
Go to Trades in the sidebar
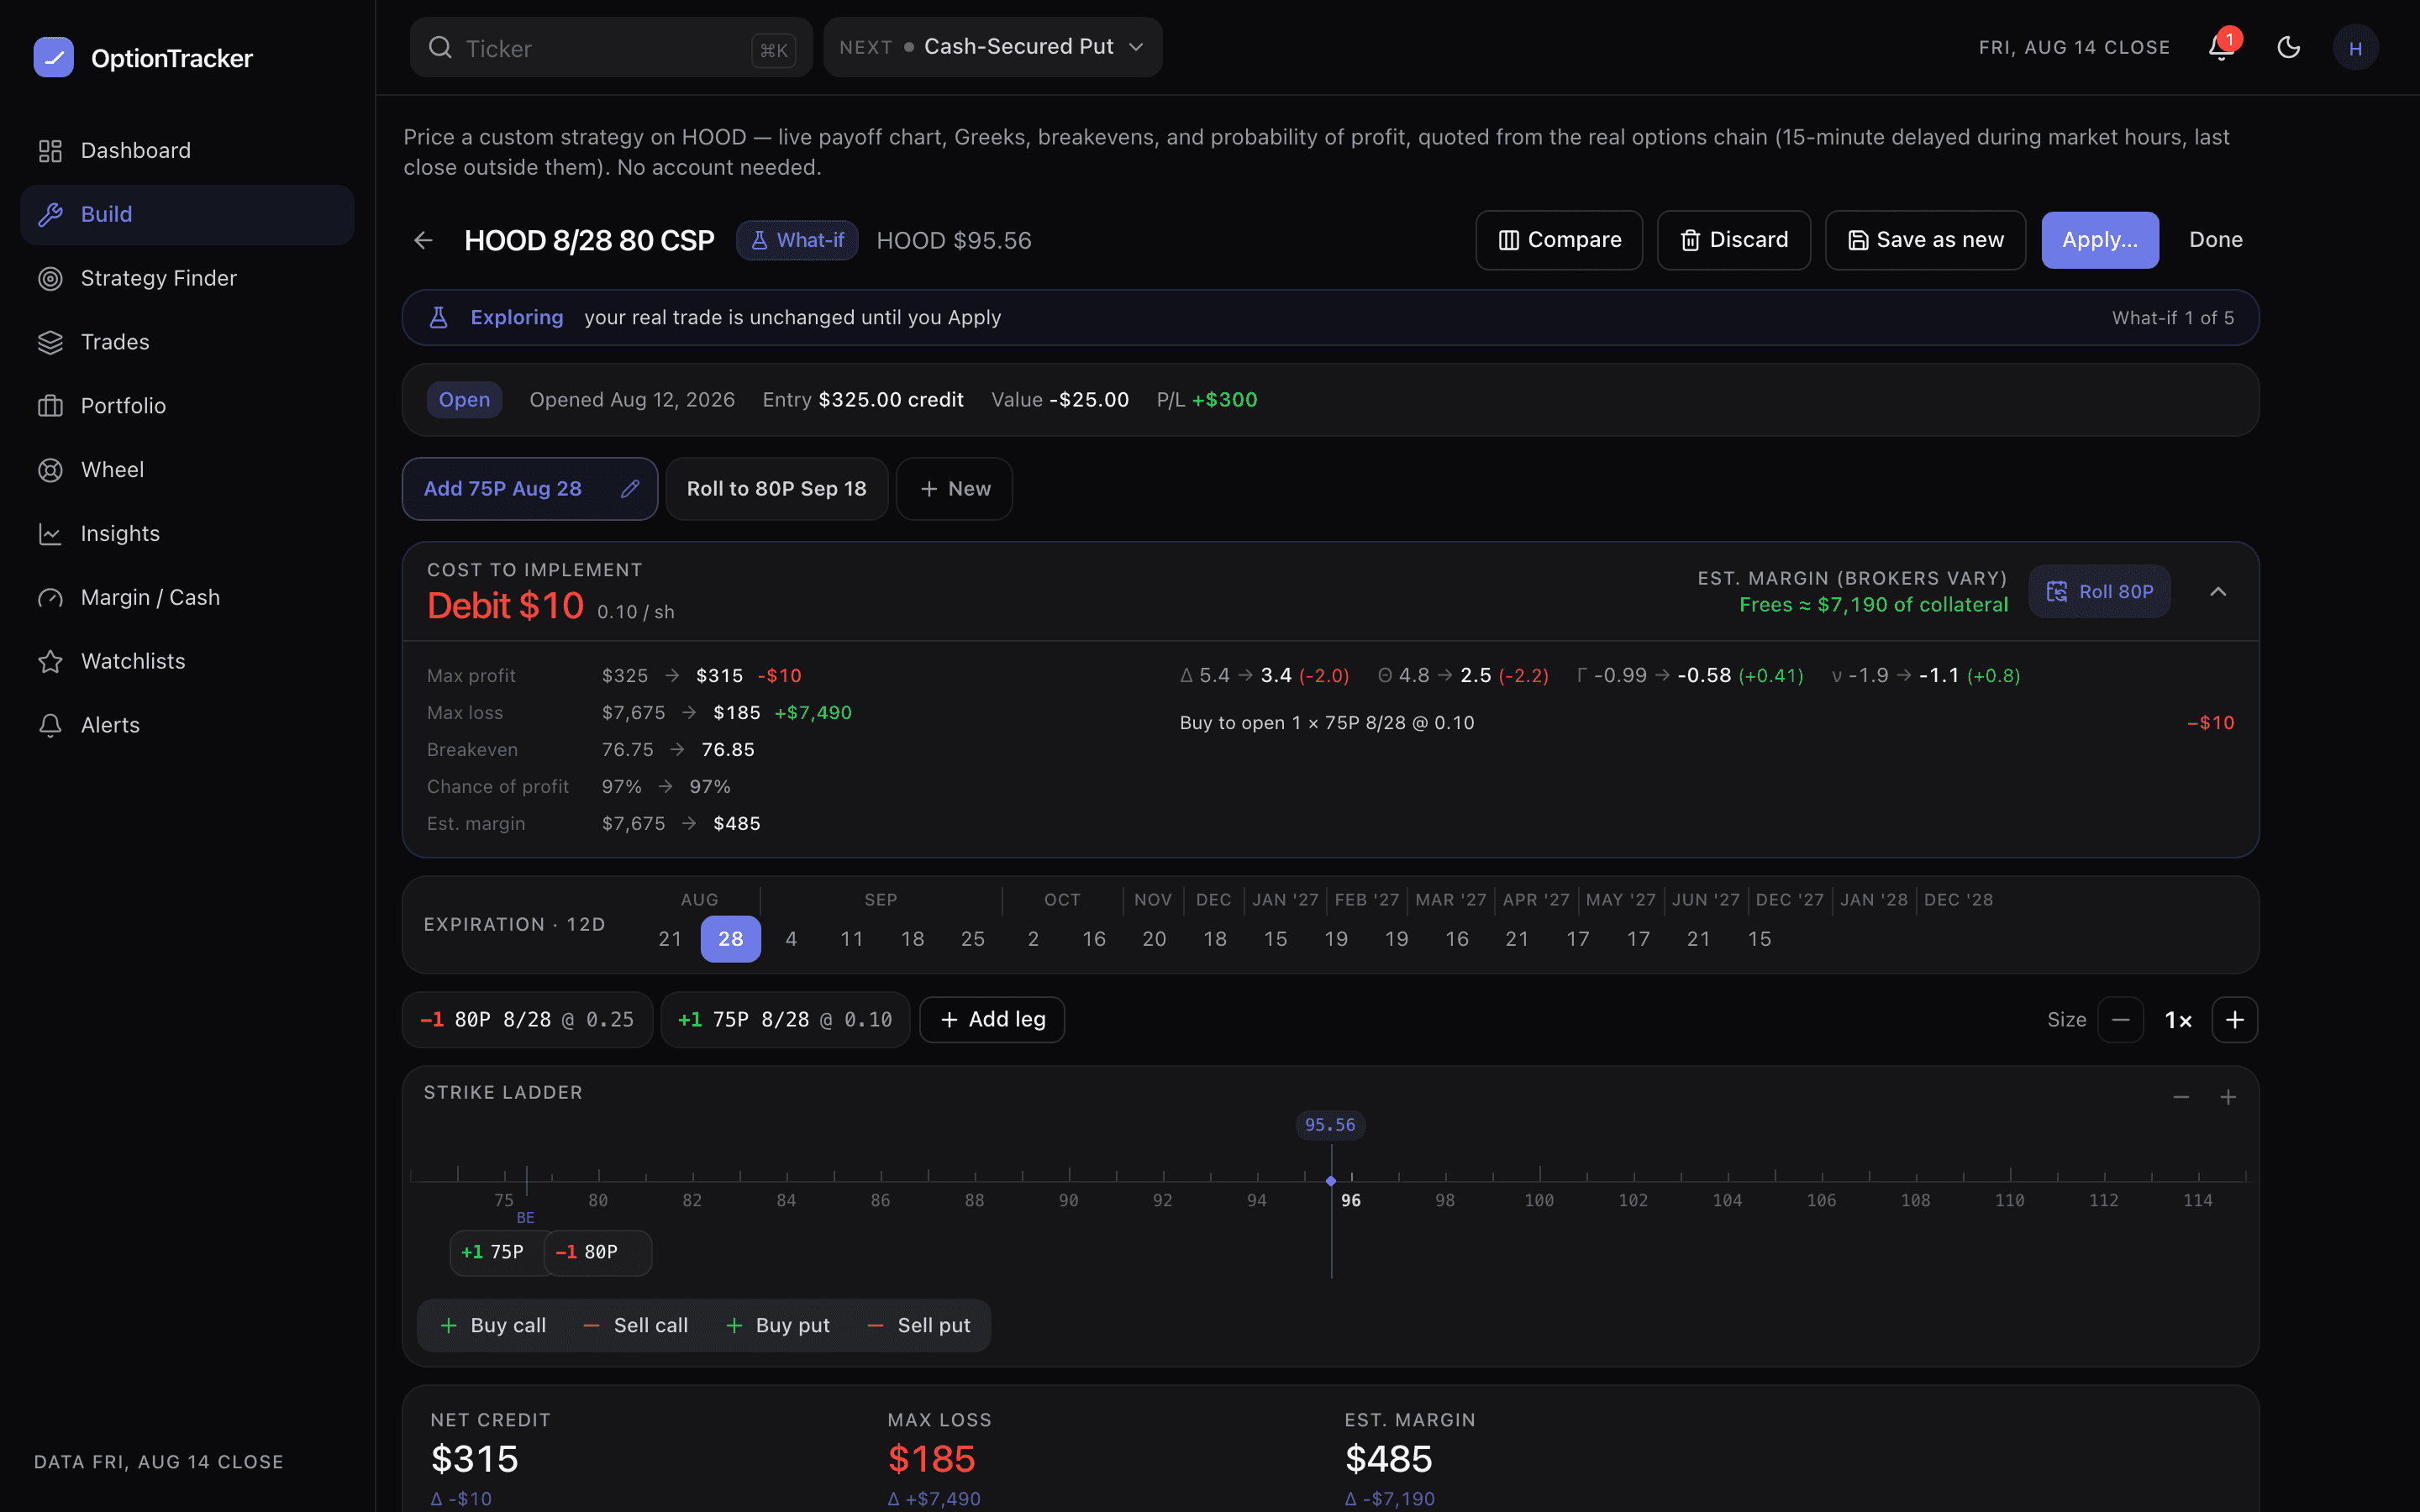point(187,342)
